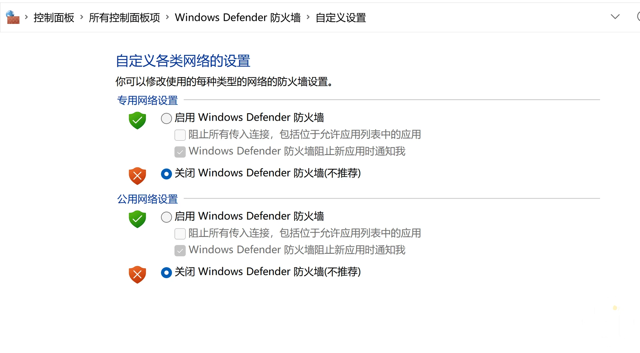Expand chevron after 所有控制面板项 breadcrumb
This screenshot has width=640, height=353.
[x=167, y=17]
